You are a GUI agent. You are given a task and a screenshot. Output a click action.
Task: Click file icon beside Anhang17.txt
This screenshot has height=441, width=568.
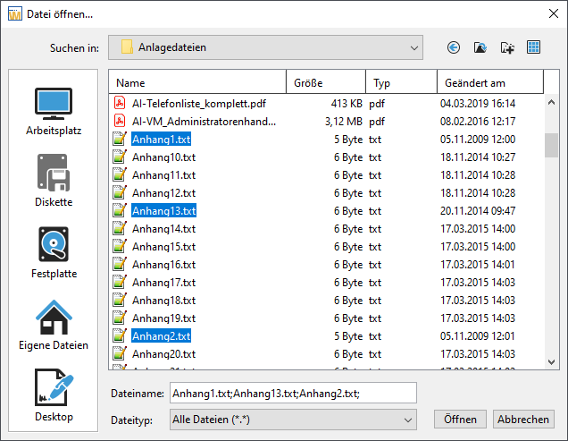point(120,282)
